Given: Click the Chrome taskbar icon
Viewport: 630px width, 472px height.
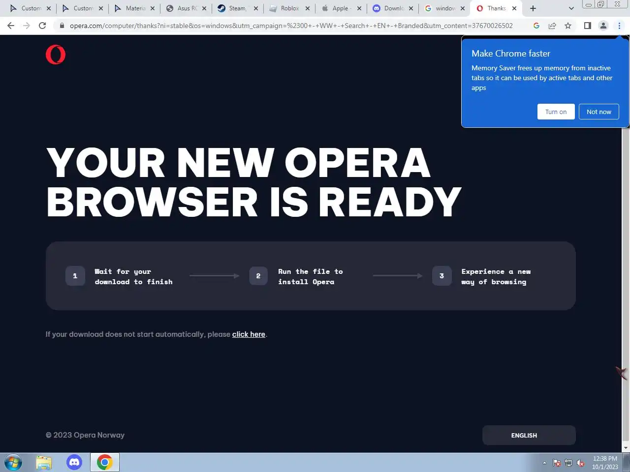Looking at the screenshot, I should [104, 463].
